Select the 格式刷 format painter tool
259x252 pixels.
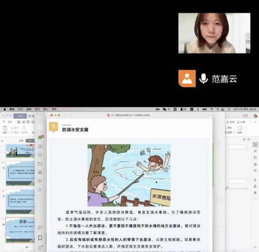(x=24, y=130)
